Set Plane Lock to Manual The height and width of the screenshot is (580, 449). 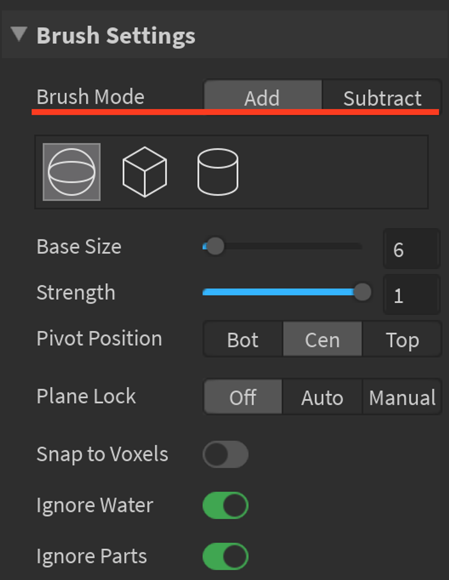[x=402, y=397]
